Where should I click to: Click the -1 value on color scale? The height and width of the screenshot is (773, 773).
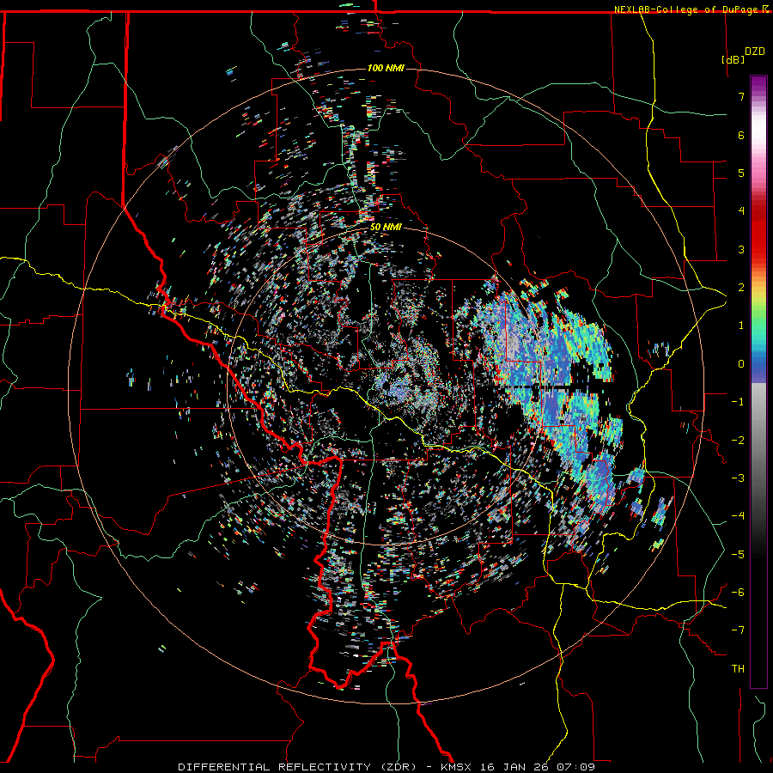[x=738, y=402]
